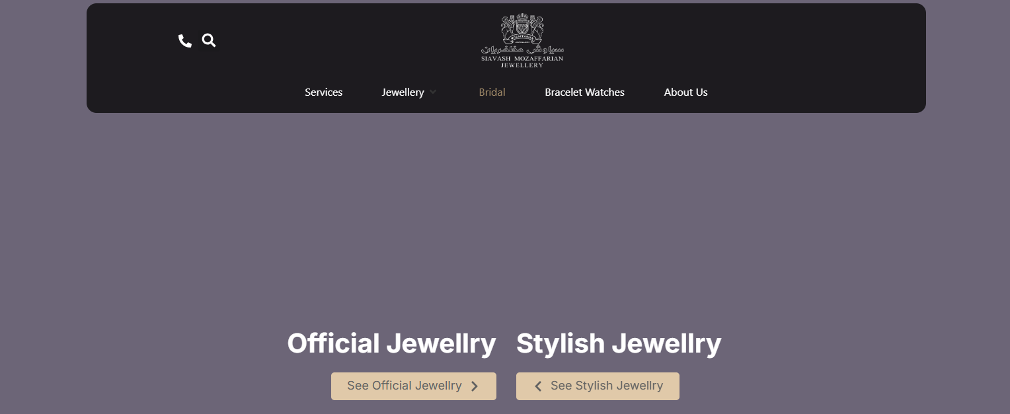Click the Siavash Mozaffarian name in logo

(522, 59)
